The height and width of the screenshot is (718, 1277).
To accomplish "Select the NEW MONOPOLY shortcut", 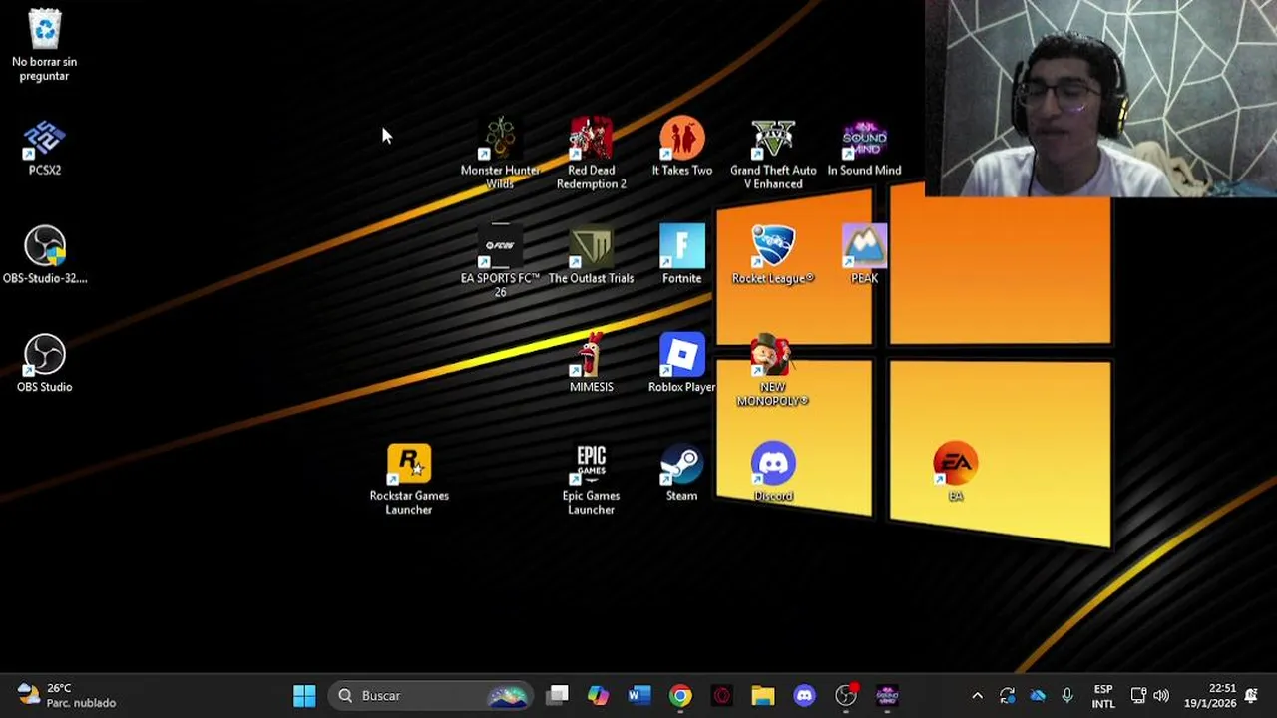I will click(x=773, y=371).
